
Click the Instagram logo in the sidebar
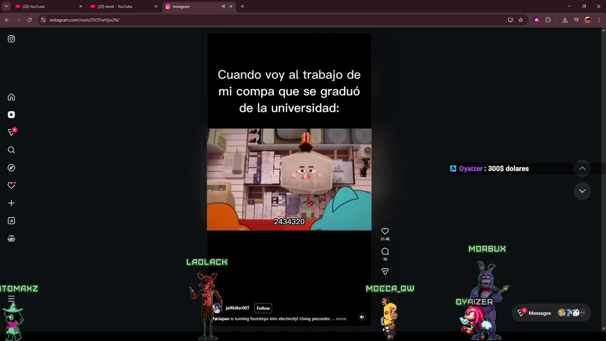[11, 39]
